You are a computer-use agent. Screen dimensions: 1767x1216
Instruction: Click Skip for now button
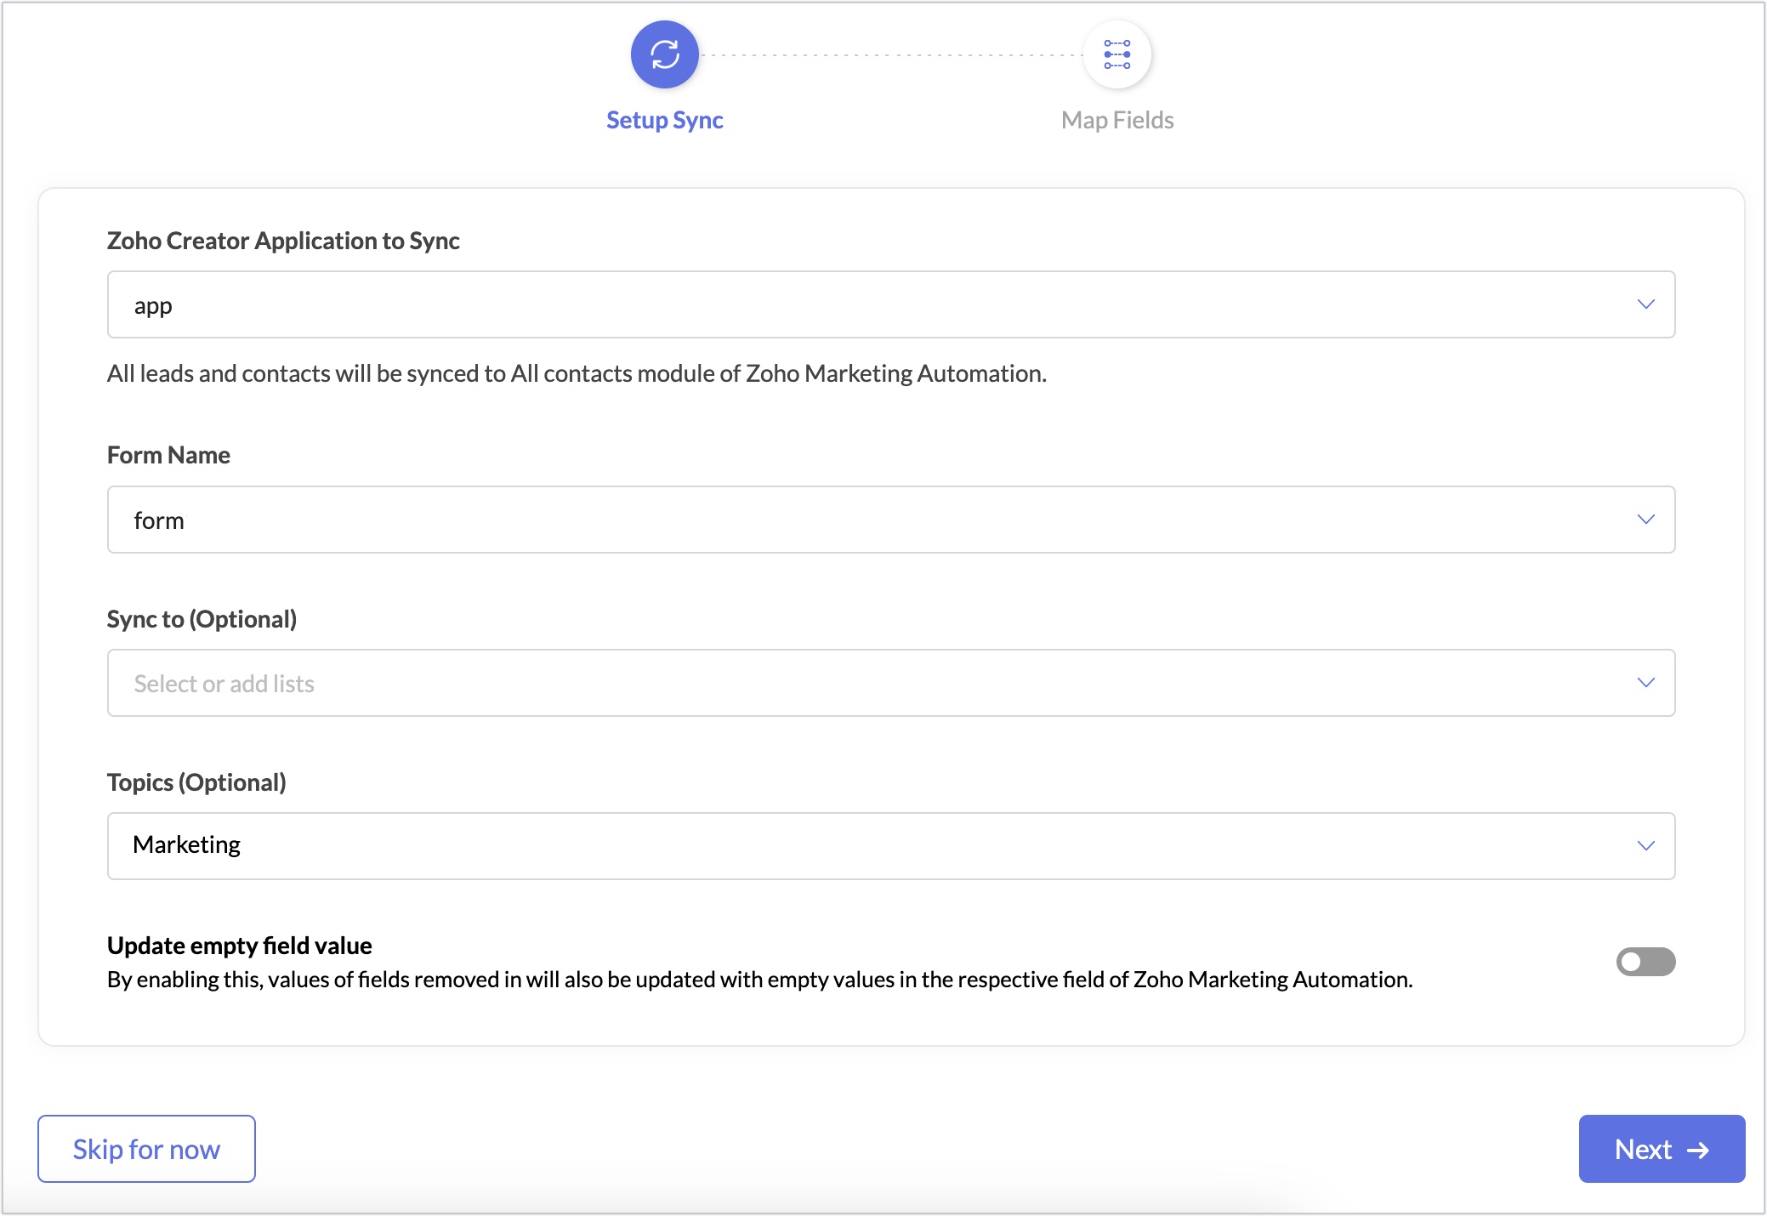point(146,1149)
